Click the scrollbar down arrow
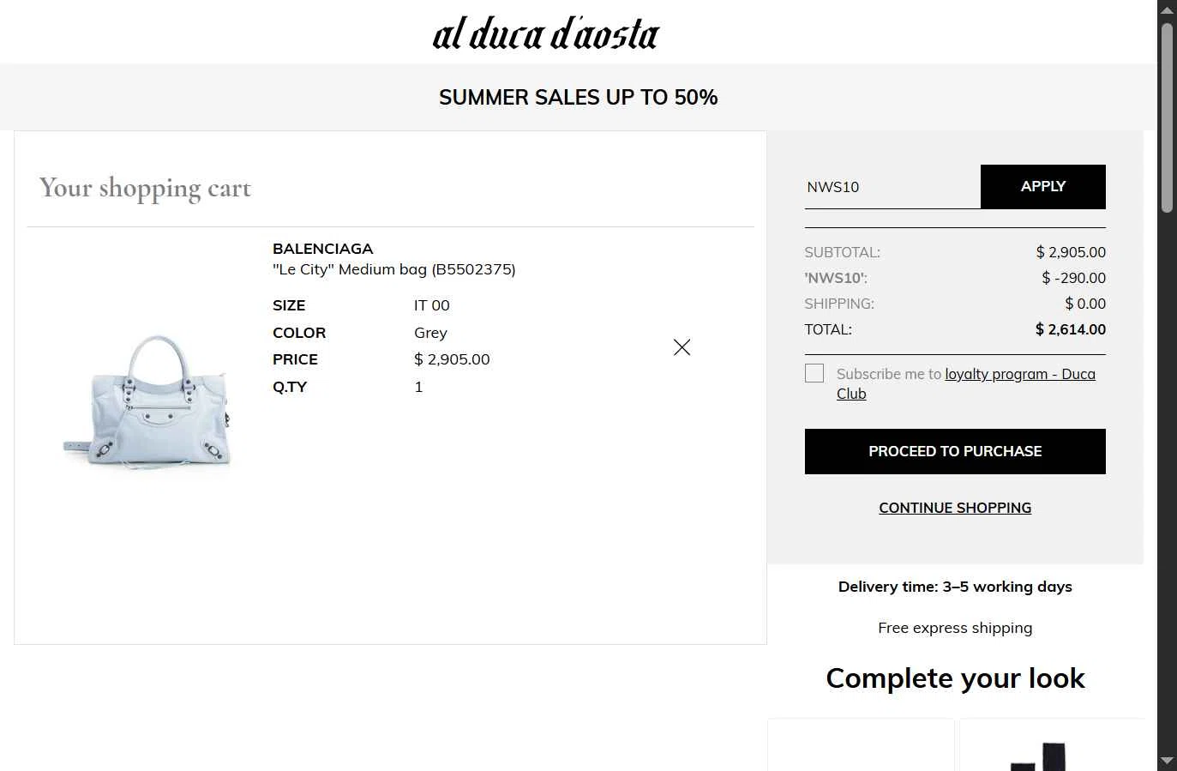The width and height of the screenshot is (1177, 771). (x=1167, y=761)
